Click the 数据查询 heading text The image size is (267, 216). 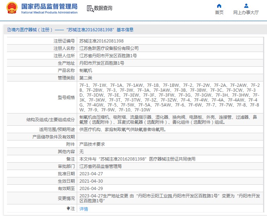click(103, 8)
